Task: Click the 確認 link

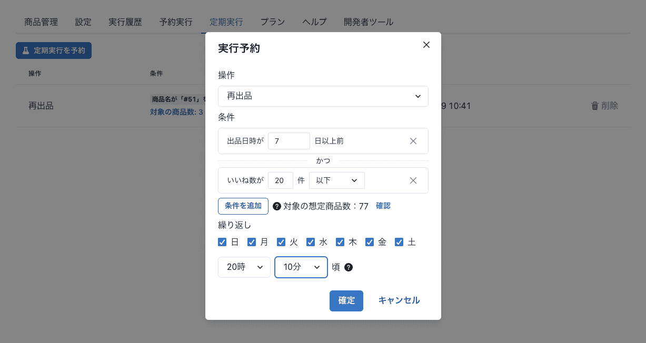Action: click(383, 206)
